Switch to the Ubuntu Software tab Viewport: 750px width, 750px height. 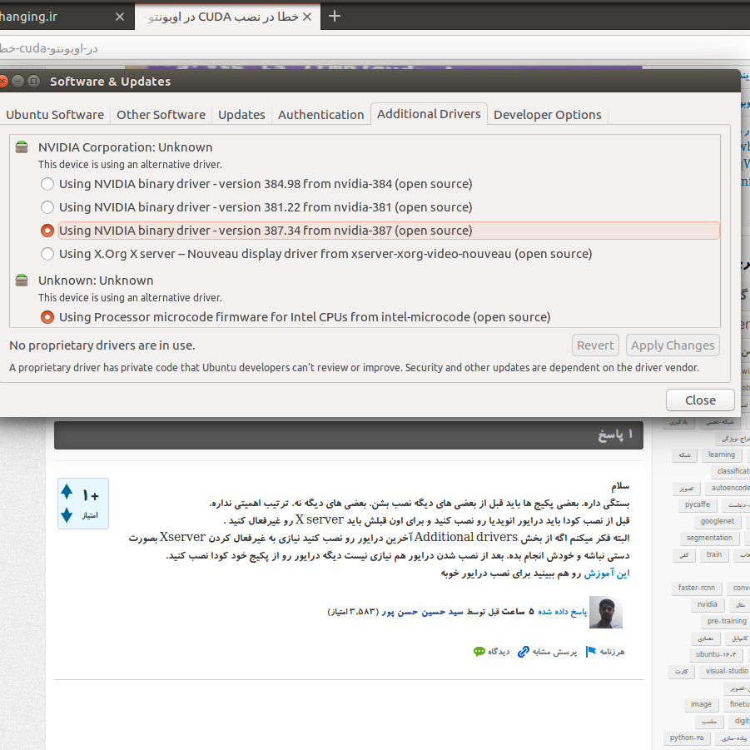55,115
